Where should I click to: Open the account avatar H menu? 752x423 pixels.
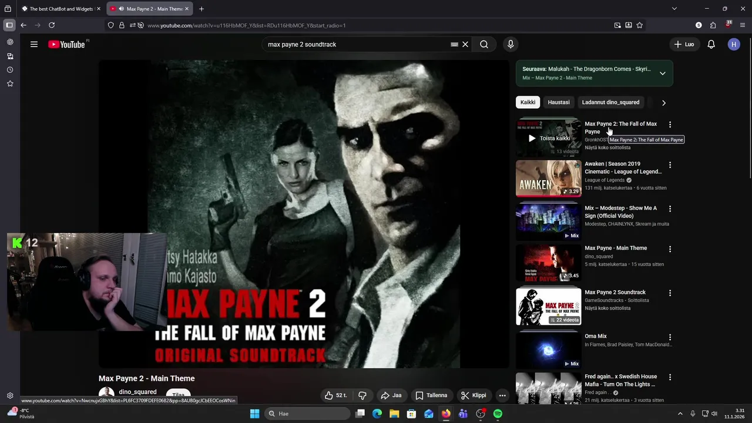734,44
